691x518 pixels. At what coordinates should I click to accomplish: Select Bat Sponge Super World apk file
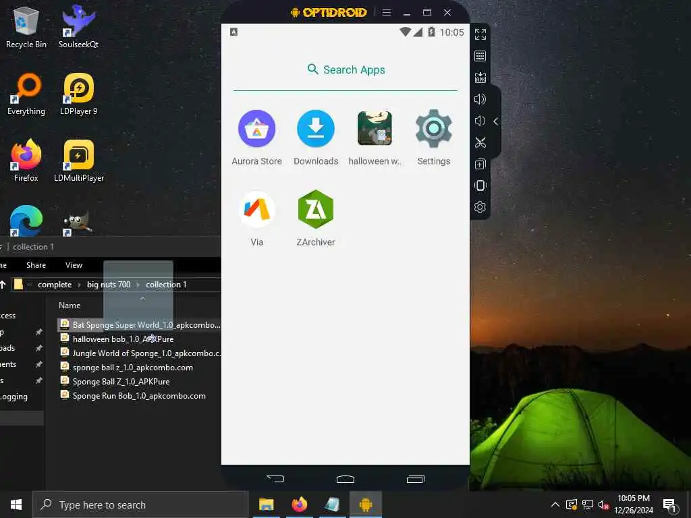pyautogui.click(x=140, y=325)
